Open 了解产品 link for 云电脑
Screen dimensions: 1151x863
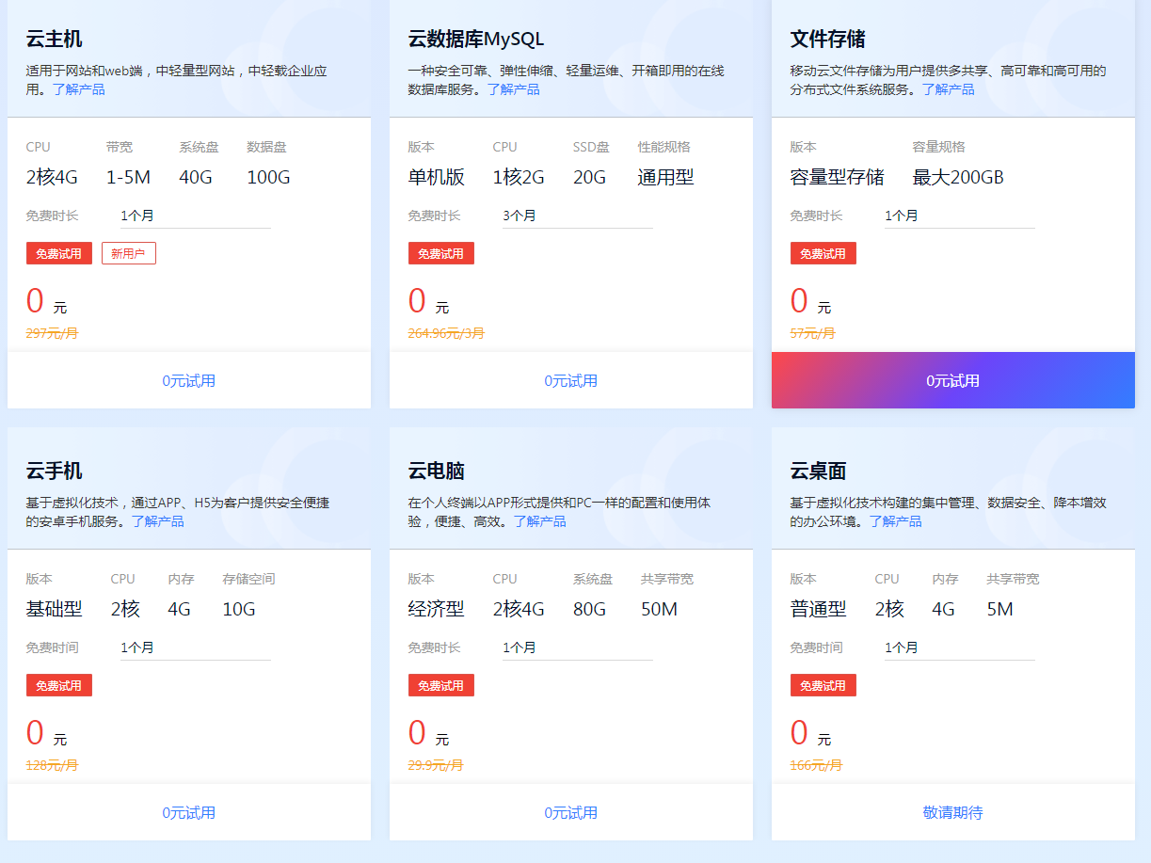point(542,520)
